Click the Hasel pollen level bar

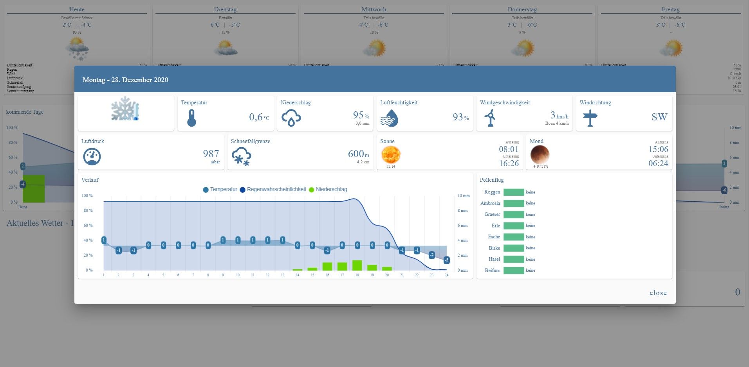click(514, 259)
